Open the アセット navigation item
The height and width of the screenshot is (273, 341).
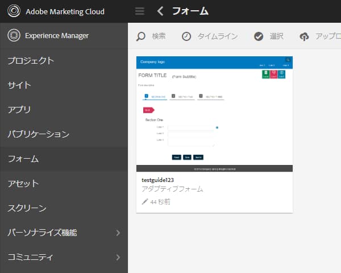tap(64, 184)
